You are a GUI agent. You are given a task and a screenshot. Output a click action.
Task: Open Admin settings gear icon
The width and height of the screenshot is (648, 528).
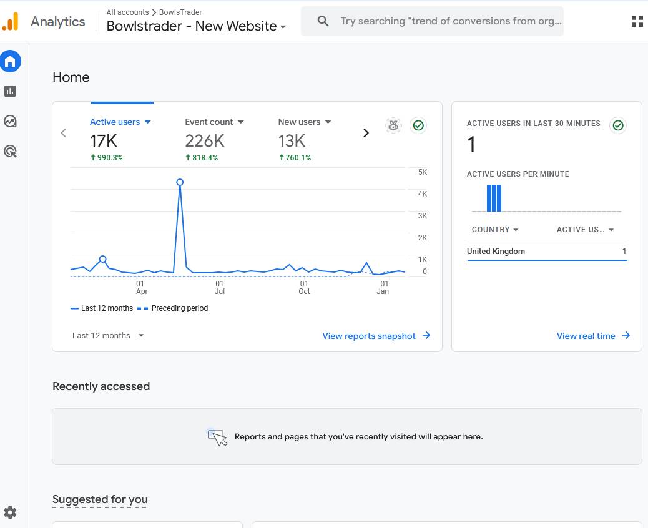pos(10,512)
